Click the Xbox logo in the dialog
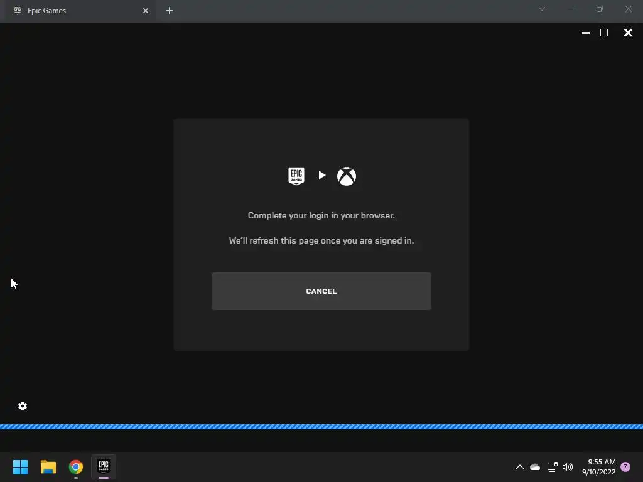Viewport: 643px width, 482px height. pos(347,176)
